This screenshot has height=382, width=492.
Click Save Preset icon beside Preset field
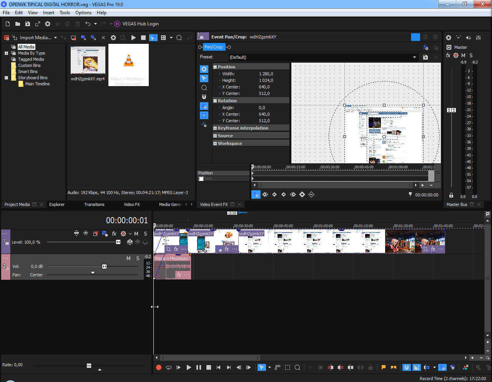point(426,57)
